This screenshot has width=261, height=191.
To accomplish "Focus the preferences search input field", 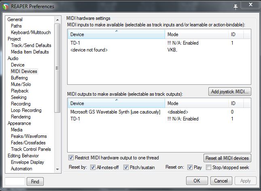I will click(x=15, y=182).
